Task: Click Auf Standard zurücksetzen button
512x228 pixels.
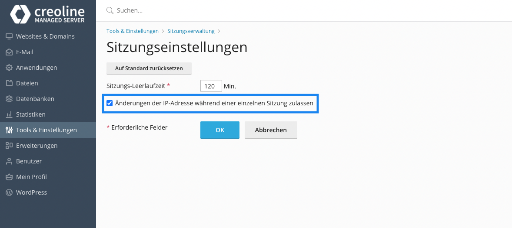Action: 149,68
